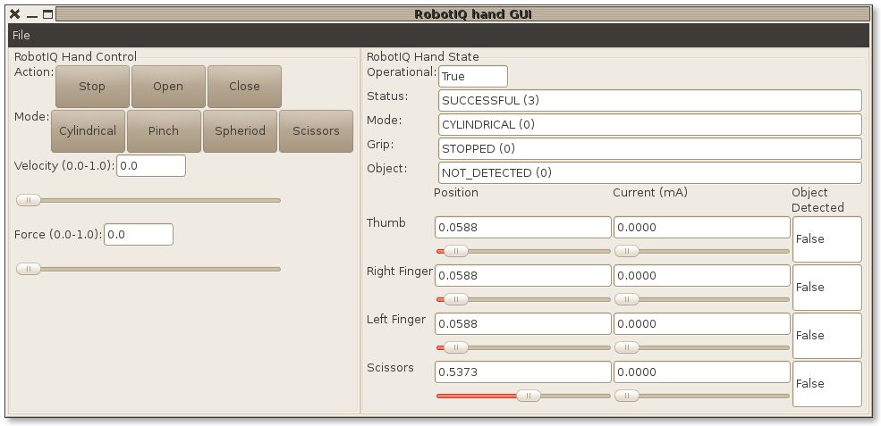Click the Left Finger current value field
881x426 pixels.
point(702,324)
